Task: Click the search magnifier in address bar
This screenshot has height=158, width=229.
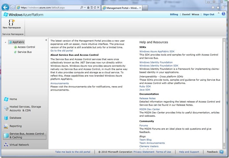Action: [x=82, y=7]
